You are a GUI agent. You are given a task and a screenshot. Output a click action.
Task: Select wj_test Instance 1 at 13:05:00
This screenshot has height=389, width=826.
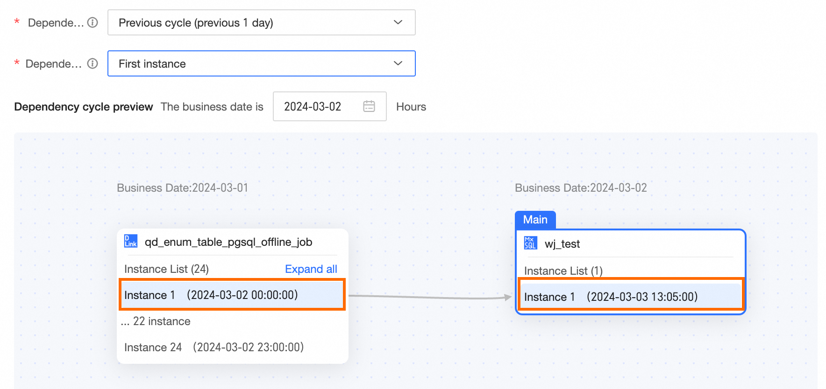click(631, 297)
